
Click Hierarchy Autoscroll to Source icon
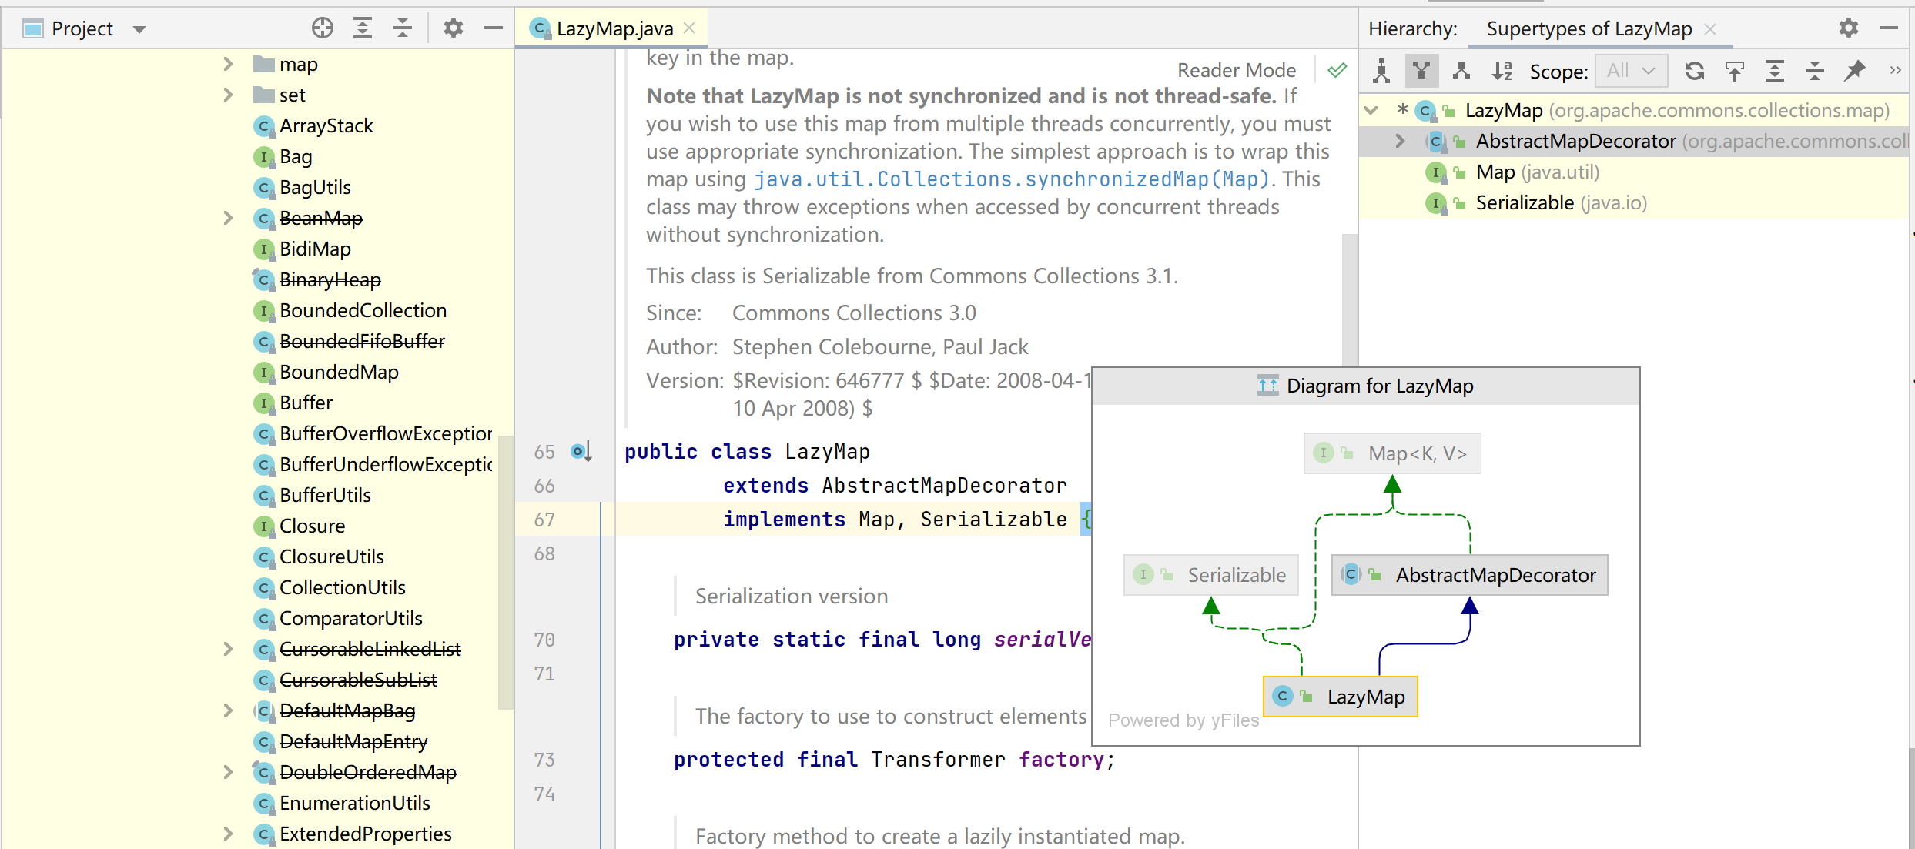pos(1735,71)
